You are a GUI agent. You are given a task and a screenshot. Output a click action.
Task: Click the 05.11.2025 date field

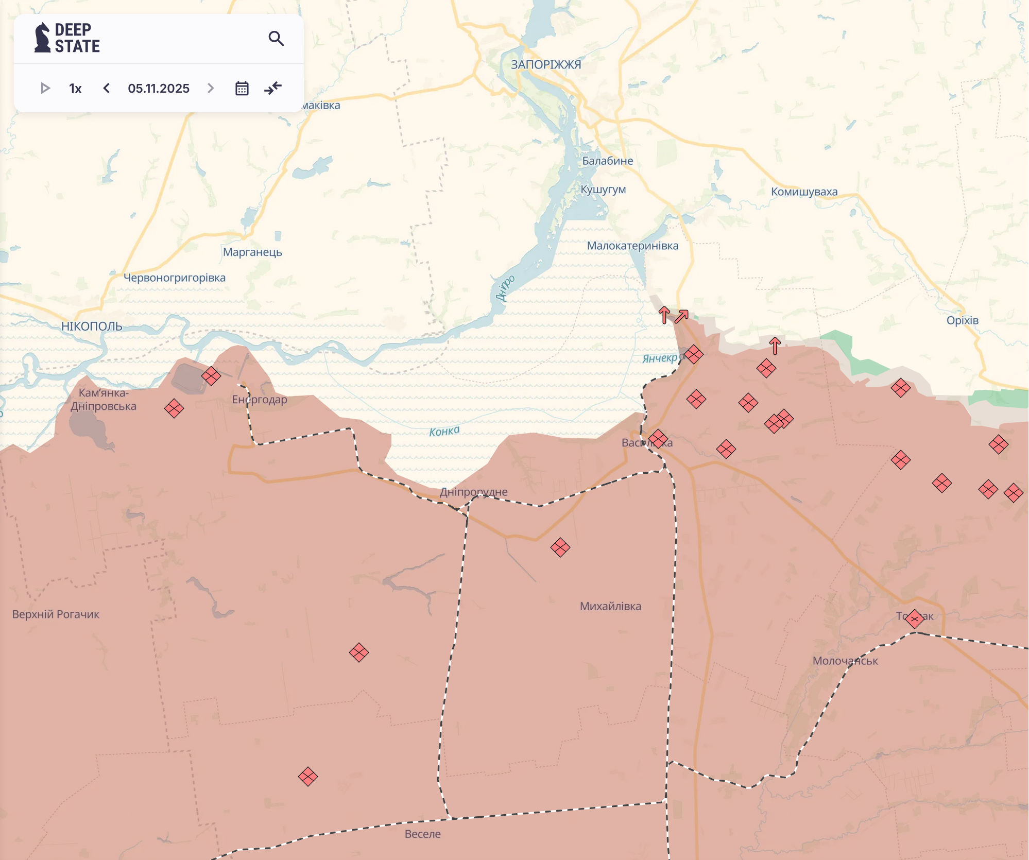click(x=159, y=89)
